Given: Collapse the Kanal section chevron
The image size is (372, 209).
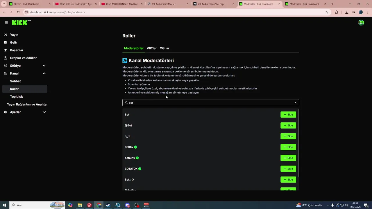Looking at the screenshot, I should point(44,73).
